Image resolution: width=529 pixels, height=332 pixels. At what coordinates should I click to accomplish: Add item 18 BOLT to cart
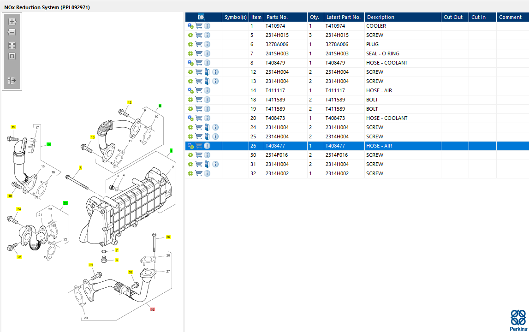point(199,100)
